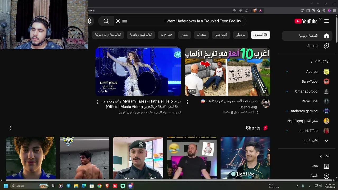
Task: Select the ألعاب فيديو filter chip
Action: tap(221, 35)
